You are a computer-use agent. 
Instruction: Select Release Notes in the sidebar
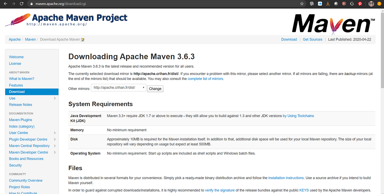[x=20, y=104]
